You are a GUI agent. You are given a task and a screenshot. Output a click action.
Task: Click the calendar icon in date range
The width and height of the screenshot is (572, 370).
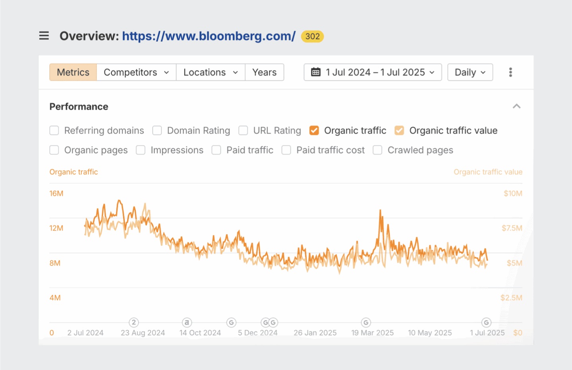pos(316,72)
